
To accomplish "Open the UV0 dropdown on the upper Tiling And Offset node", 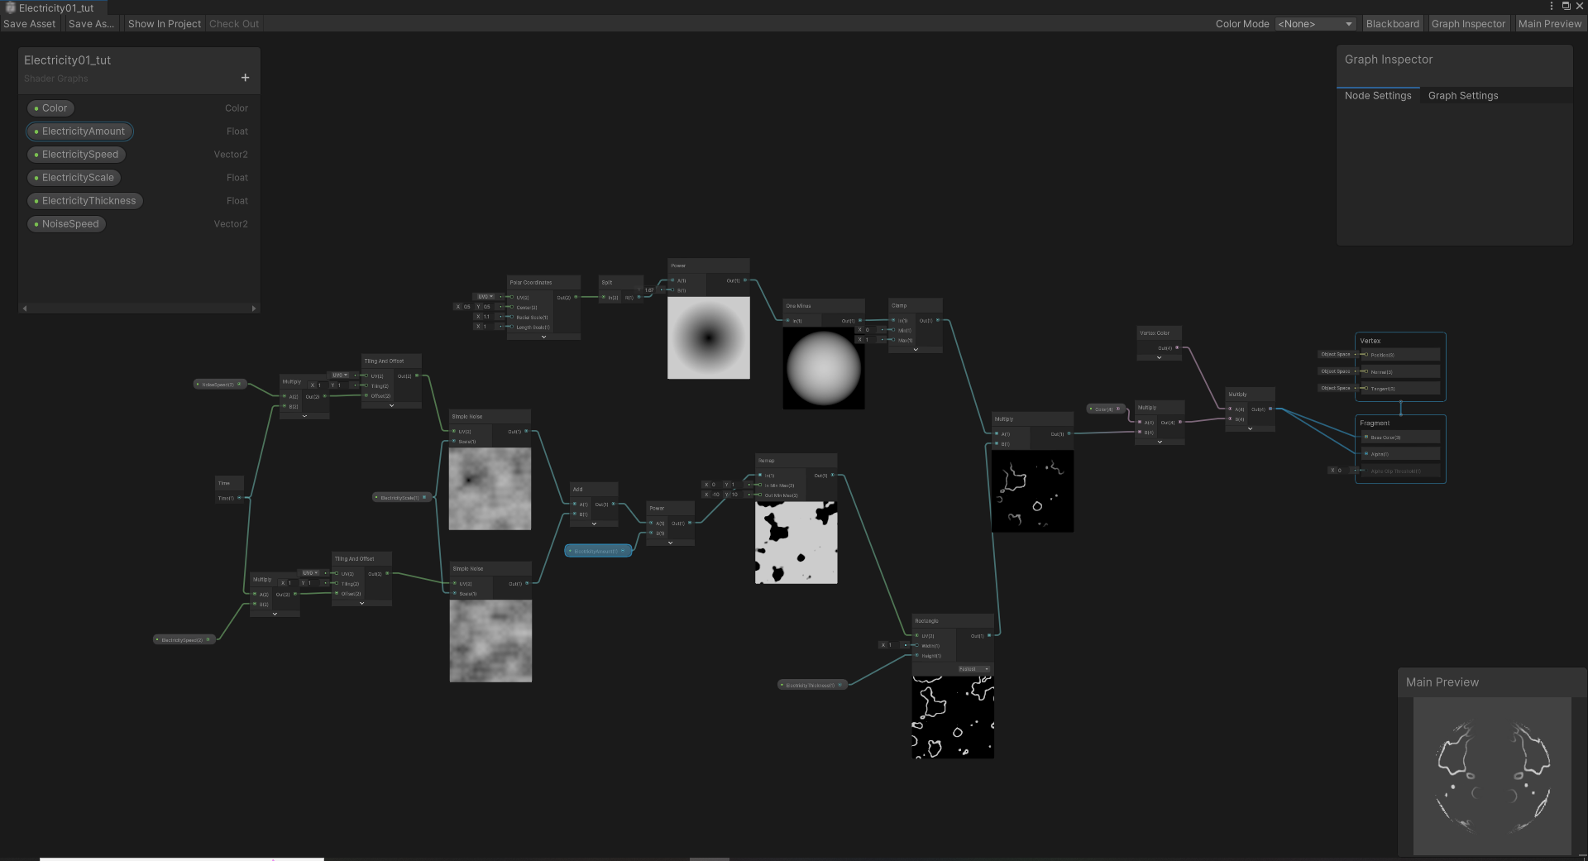I will coord(340,375).
